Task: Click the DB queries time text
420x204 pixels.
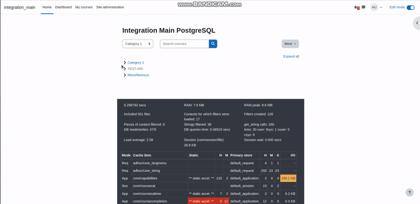Action: [207, 129]
